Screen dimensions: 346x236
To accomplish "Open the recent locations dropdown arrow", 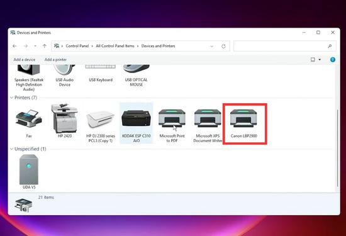I will (x=35, y=46).
